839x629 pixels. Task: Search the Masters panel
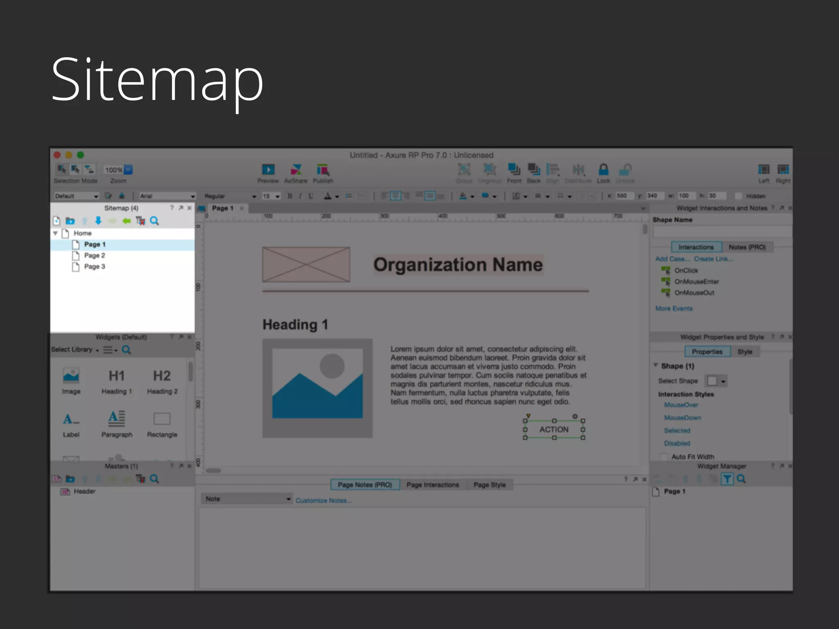click(154, 479)
